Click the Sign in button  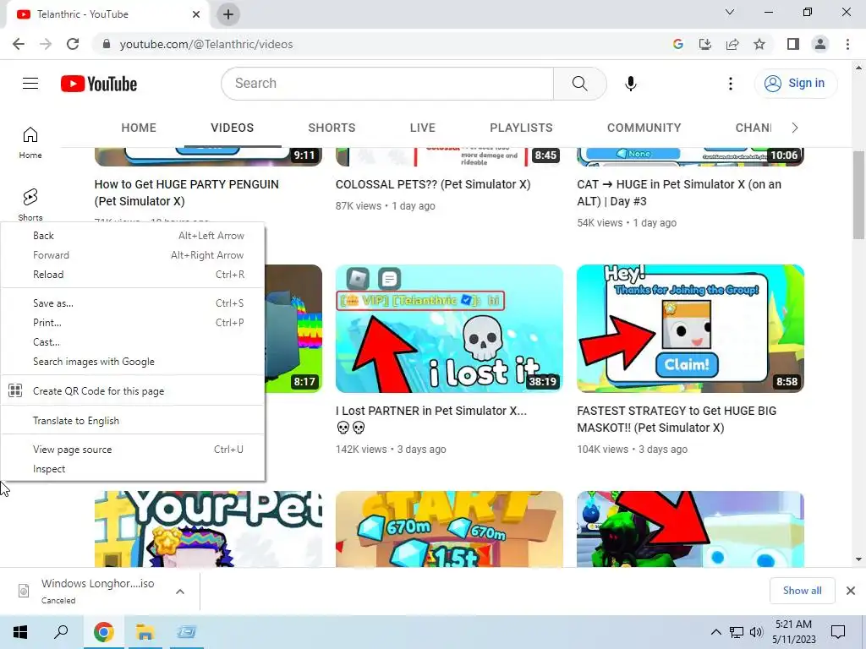795,84
